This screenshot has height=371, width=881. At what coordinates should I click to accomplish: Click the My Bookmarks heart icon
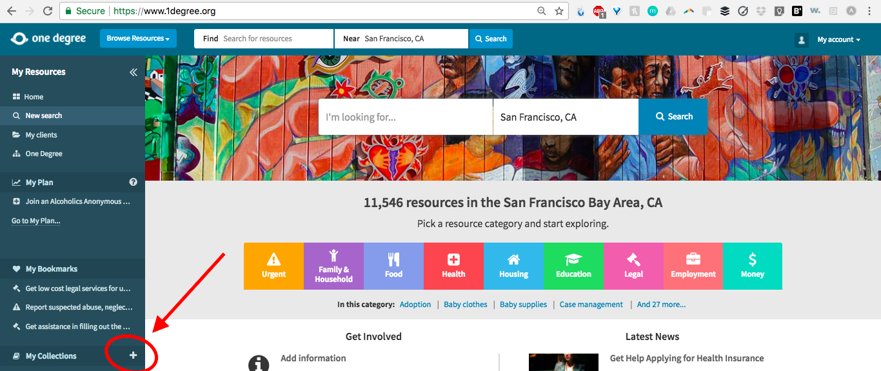(16, 269)
